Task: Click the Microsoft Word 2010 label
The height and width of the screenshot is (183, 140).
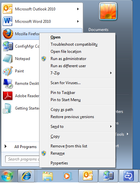Action: [x=33, y=21]
